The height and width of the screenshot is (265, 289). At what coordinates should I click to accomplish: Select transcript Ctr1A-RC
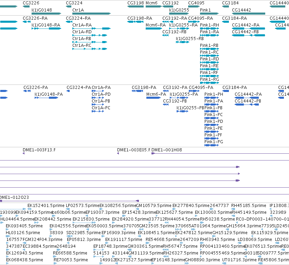(82, 45)
